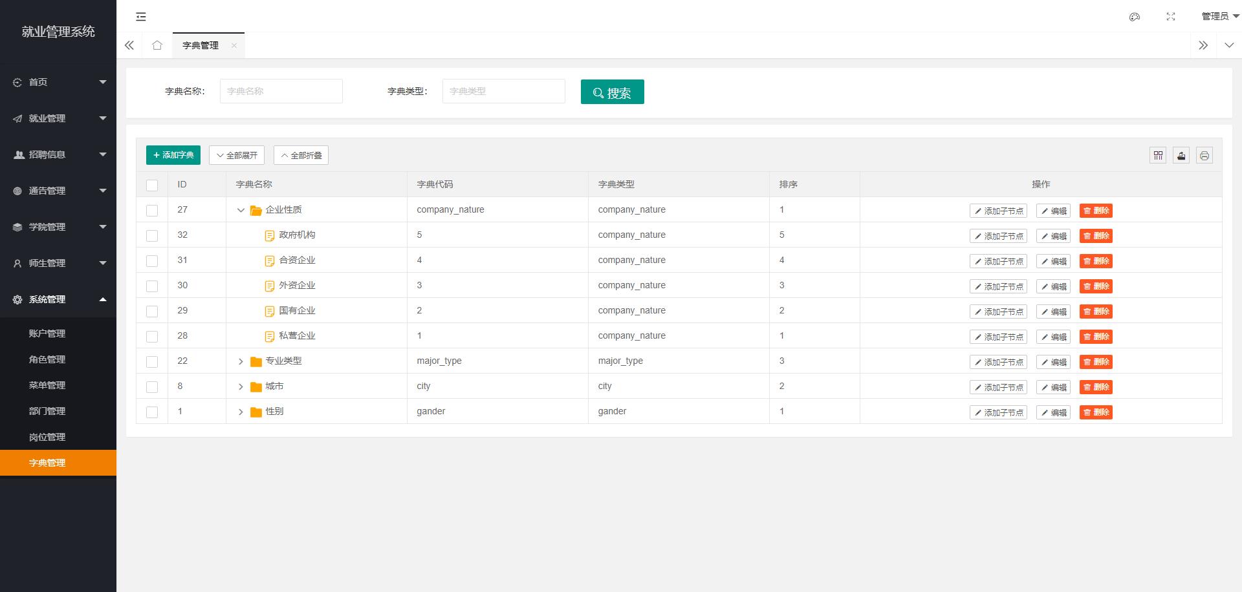1242x592 pixels.
Task: Expand the 性别 tree node arrow
Action: 241,412
